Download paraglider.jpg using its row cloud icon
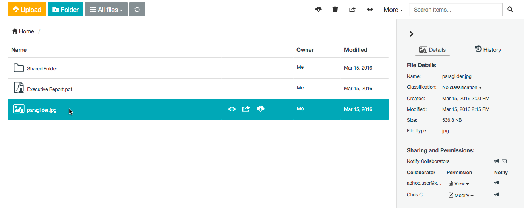The height and width of the screenshot is (208, 524). click(x=261, y=109)
